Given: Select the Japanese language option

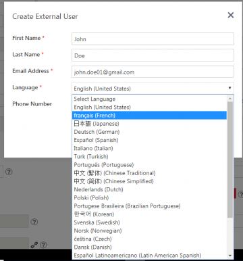Looking at the screenshot, I should pyautogui.click(x=149, y=124).
